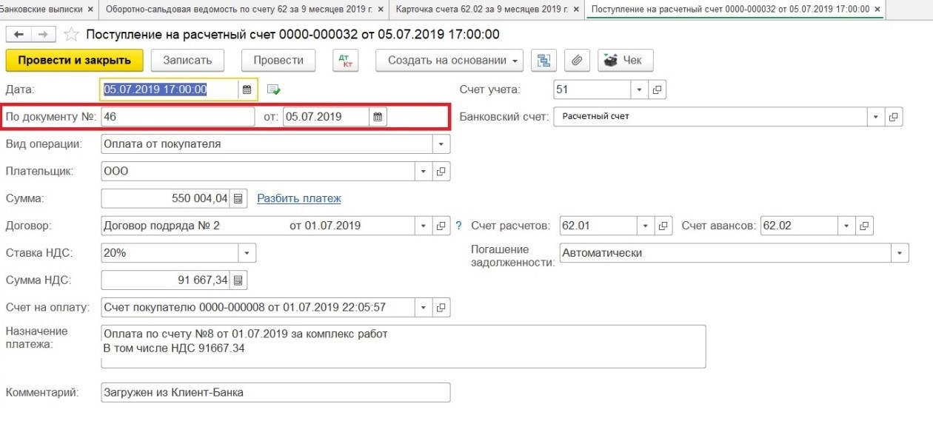The height and width of the screenshot is (435, 933).
Task: Add document to favorites with star icon
Action: [71, 35]
